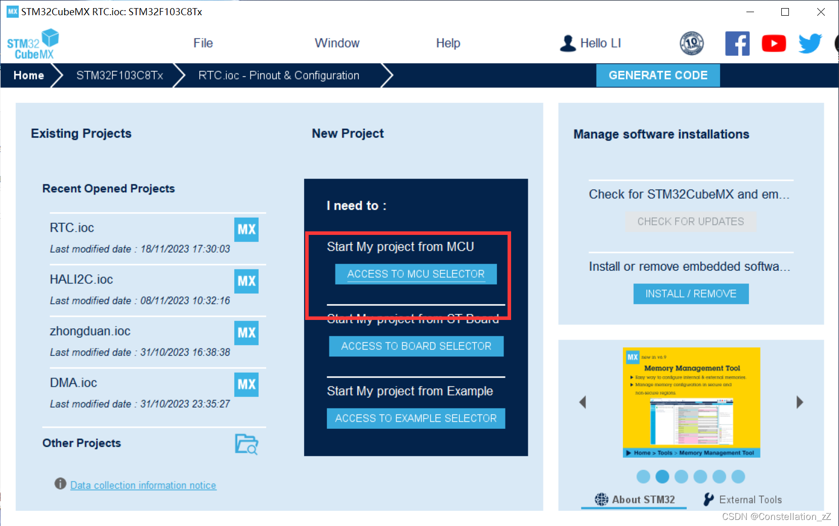This screenshot has height=526, width=839.
Task: Select the sixth carousel dot
Action: pos(738,476)
